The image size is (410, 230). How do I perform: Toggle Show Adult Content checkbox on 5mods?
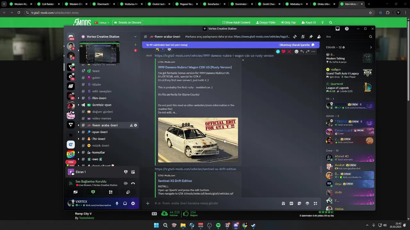click(x=224, y=23)
